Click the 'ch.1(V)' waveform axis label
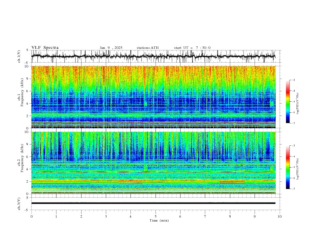 click(19, 56)
